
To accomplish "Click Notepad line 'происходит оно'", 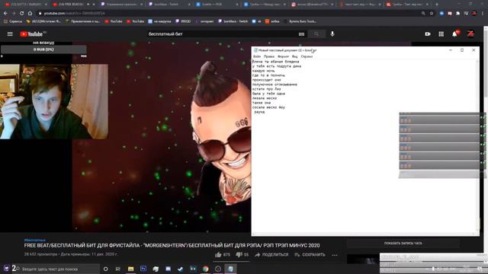I will click(267, 80).
